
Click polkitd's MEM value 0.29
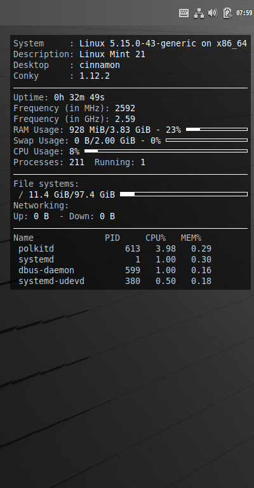click(201, 248)
